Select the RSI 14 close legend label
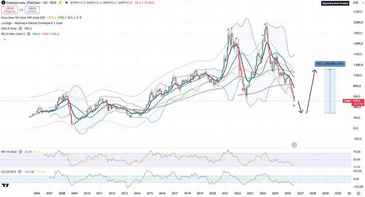 (9, 152)
